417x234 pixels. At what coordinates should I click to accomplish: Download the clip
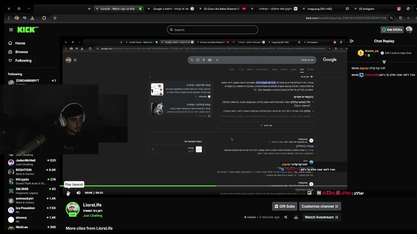click(296, 217)
